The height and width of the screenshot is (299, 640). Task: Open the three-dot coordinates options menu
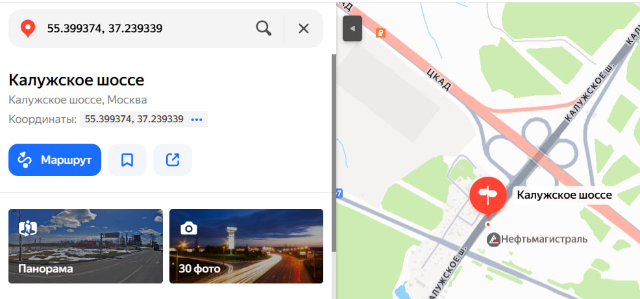pos(197,120)
